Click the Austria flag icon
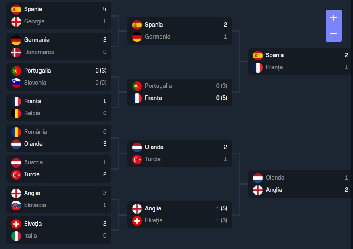This screenshot has height=249, width=353. [16, 162]
